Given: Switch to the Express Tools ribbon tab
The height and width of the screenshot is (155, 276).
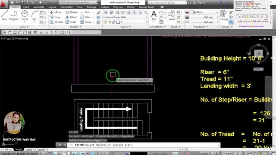Looking at the screenshot, I should (146, 7).
